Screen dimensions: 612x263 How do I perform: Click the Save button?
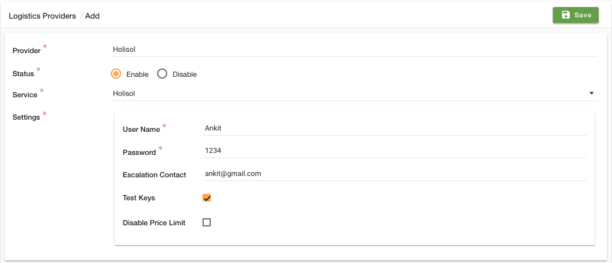point(575,15)
